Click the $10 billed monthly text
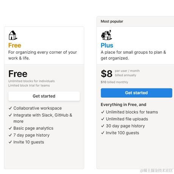Viewport: 174px width, 174px height. pos(114,82)
